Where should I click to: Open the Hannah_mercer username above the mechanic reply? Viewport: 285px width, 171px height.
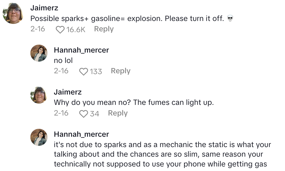click(81, 134)
